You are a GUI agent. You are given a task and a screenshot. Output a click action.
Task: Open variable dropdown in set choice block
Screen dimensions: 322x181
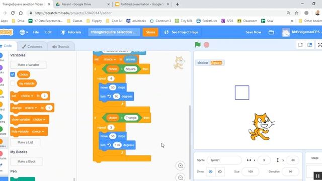click(27, 96)
